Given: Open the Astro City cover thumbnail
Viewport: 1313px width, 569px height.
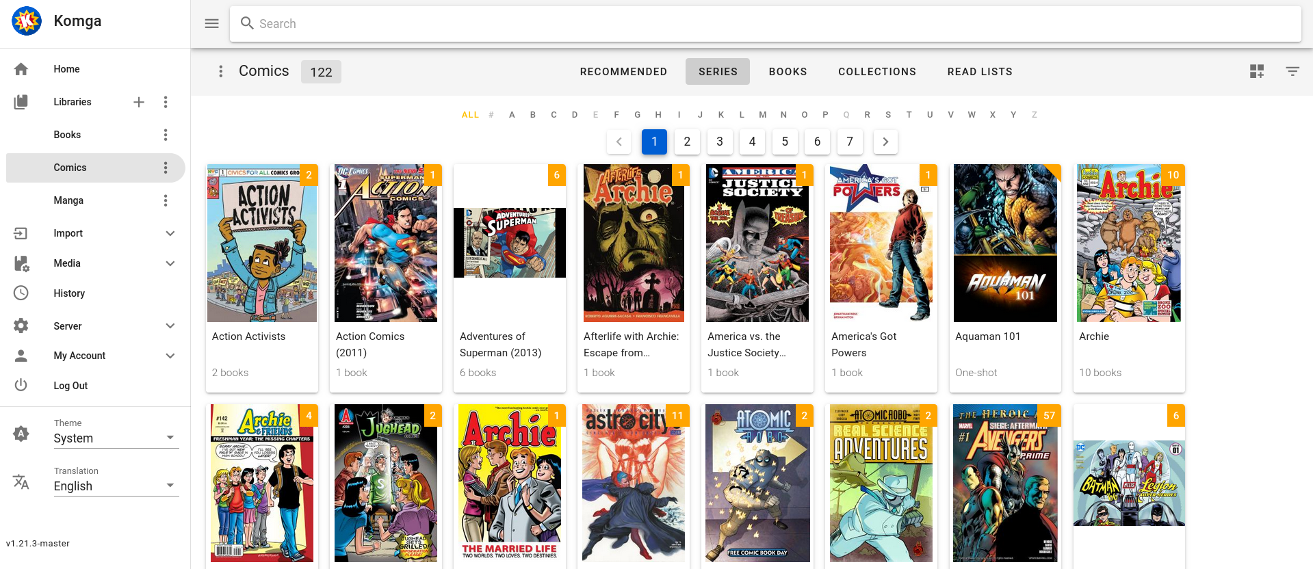Looking at the screenshot, I should tap(634, 483).
